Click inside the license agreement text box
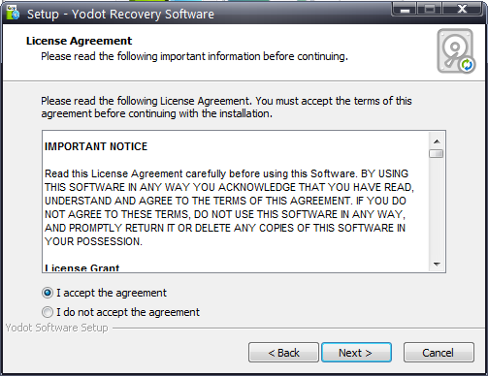 coord(236,202)
